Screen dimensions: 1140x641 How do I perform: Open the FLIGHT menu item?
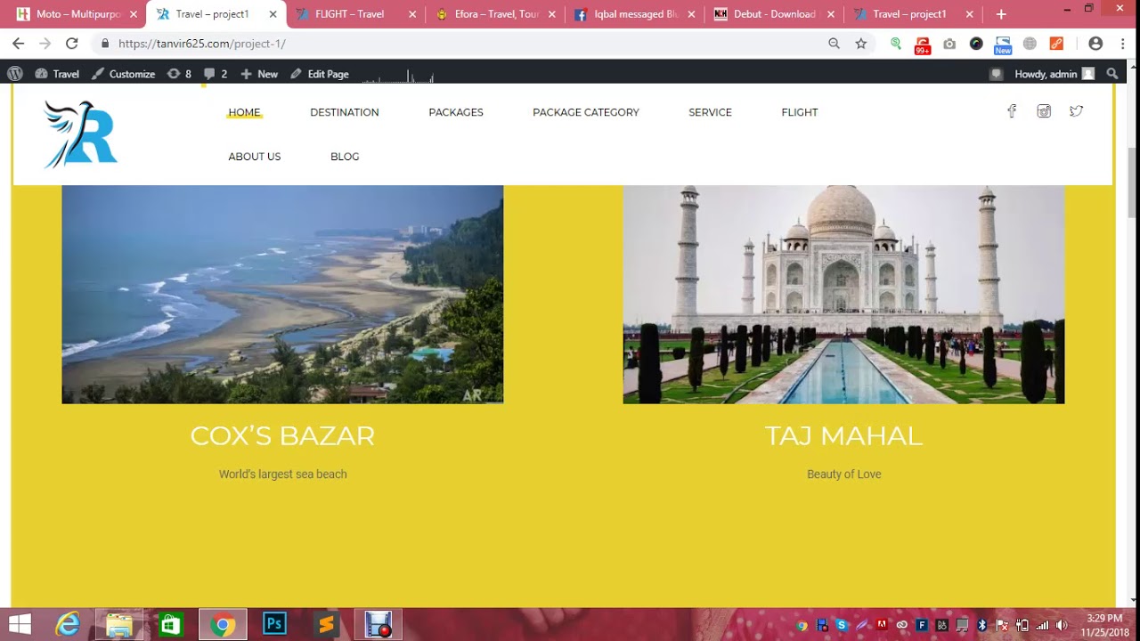[800, 112]
